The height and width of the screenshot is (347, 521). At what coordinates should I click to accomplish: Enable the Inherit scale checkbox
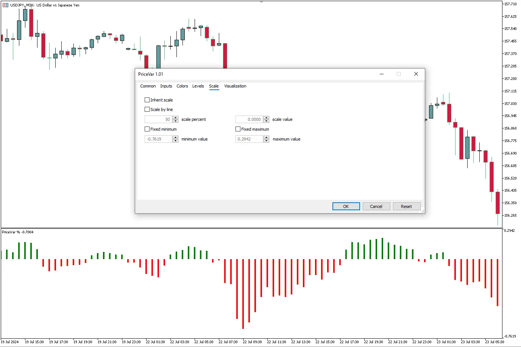coord(147,100)
